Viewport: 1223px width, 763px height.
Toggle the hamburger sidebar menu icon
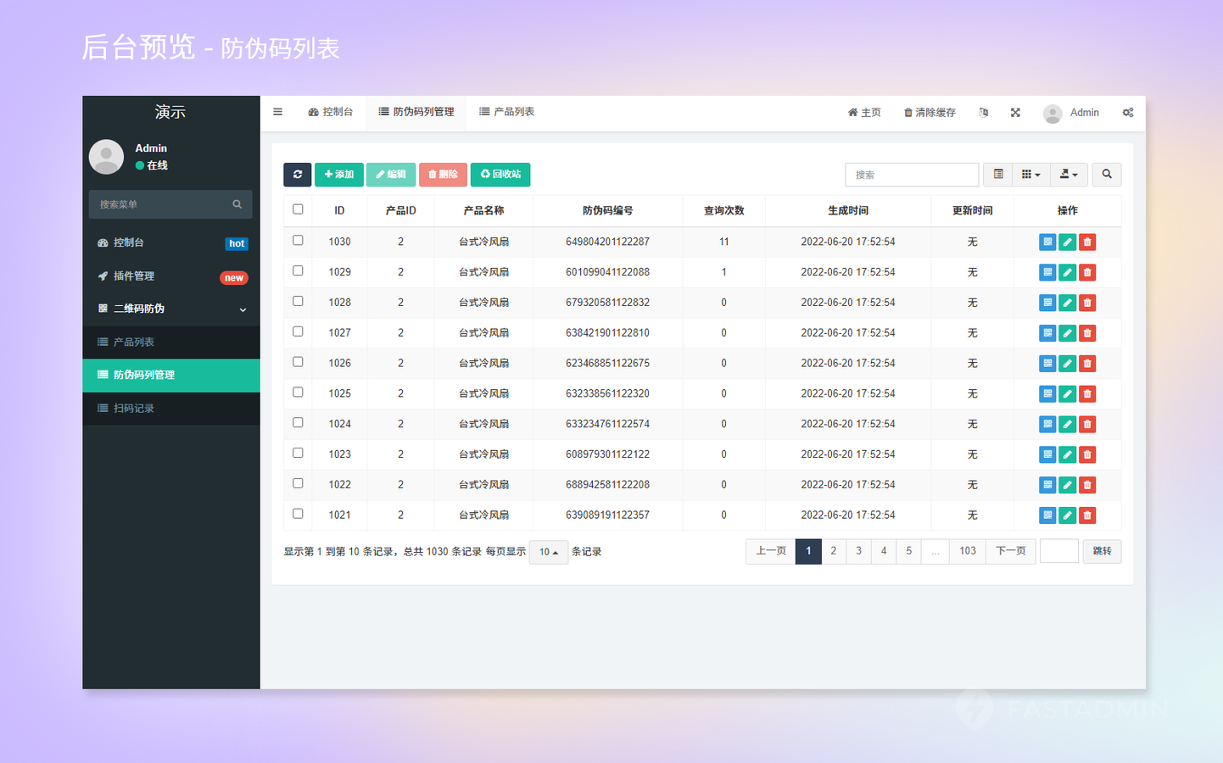(277, 112)
